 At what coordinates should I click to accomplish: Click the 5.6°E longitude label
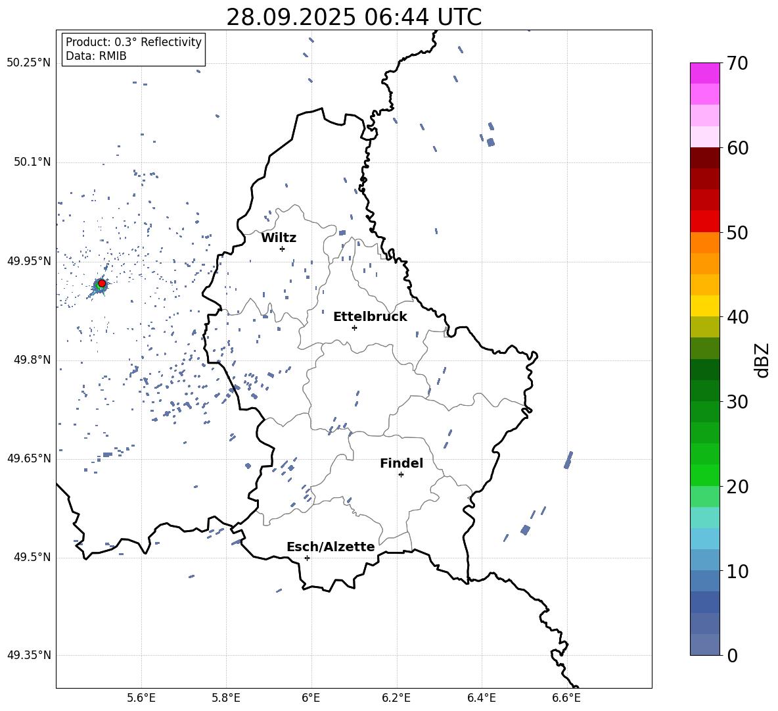(x=141, y=699)
